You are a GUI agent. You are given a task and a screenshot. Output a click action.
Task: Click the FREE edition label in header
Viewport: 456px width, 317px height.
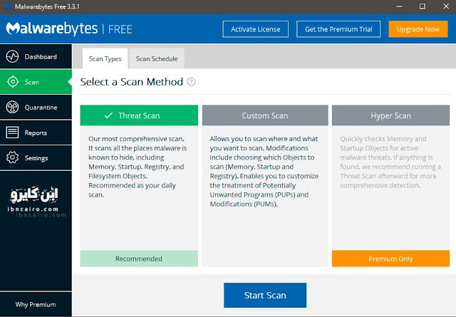click(x=120, y=29)
